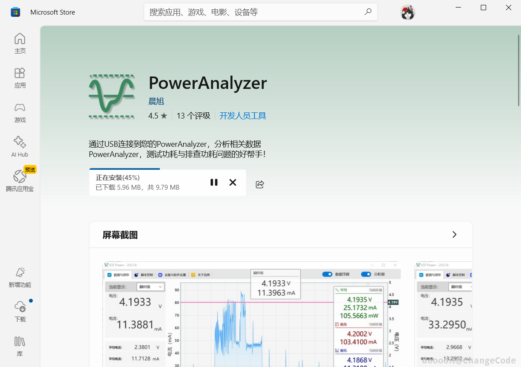Viewport: 521px width, 367px height.
Task: Open the Gaming (游戏) section
Action: click(x=20, y=112)
